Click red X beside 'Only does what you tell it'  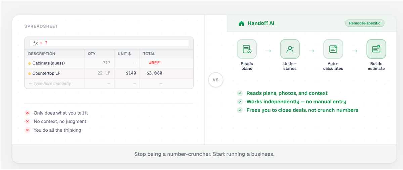(x=27, y=113)
